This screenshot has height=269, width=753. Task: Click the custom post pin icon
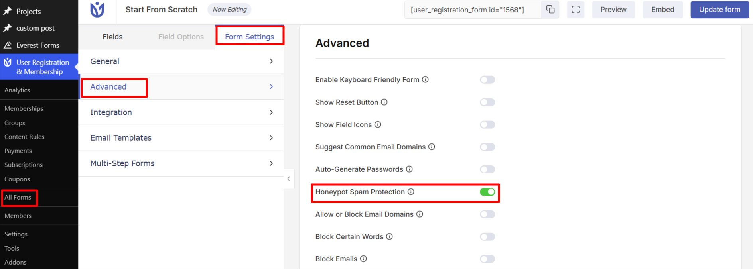pos(8,28)
